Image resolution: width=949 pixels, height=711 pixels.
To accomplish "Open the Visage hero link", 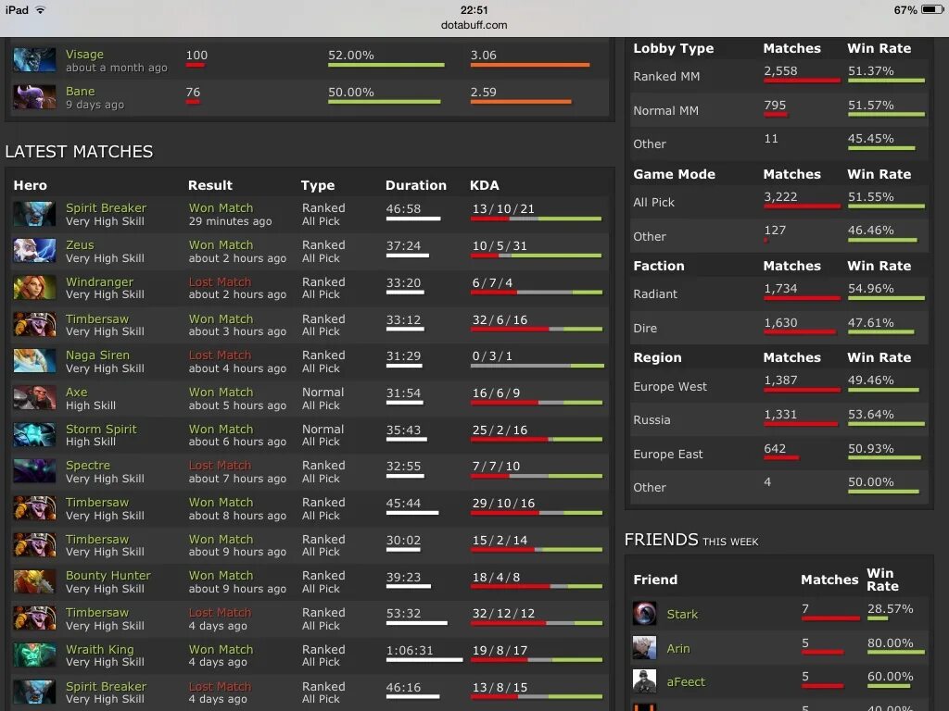I will 84,55.
